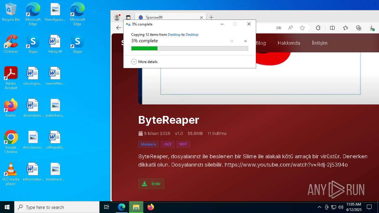The image size is (379, 213).
Task: Pause the file copy operation
Action: [x=232, y=41]
